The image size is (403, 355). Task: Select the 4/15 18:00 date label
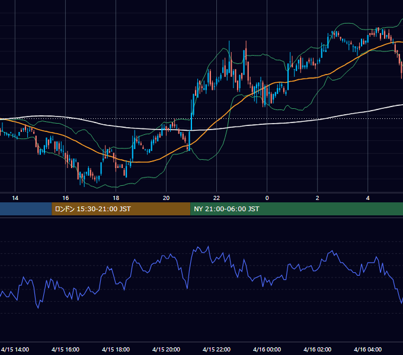(x=116, y=349)
